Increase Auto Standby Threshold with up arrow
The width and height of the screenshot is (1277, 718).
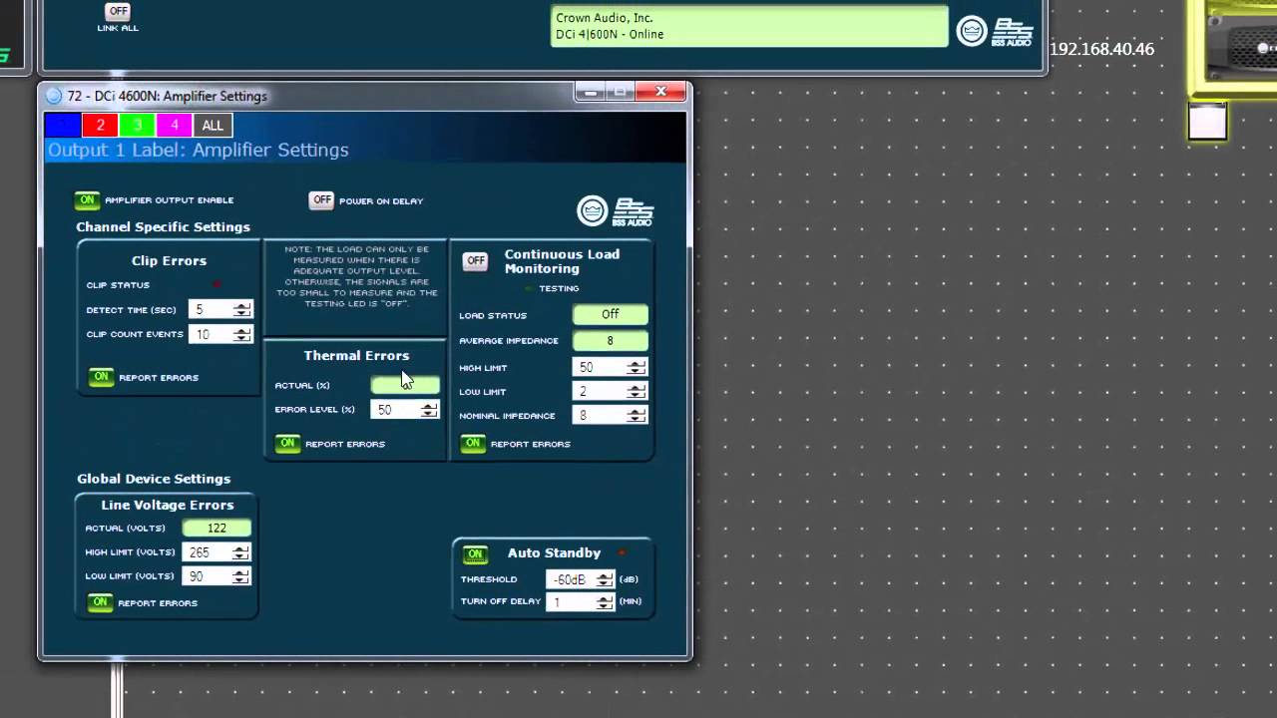(x=605, y=575)
